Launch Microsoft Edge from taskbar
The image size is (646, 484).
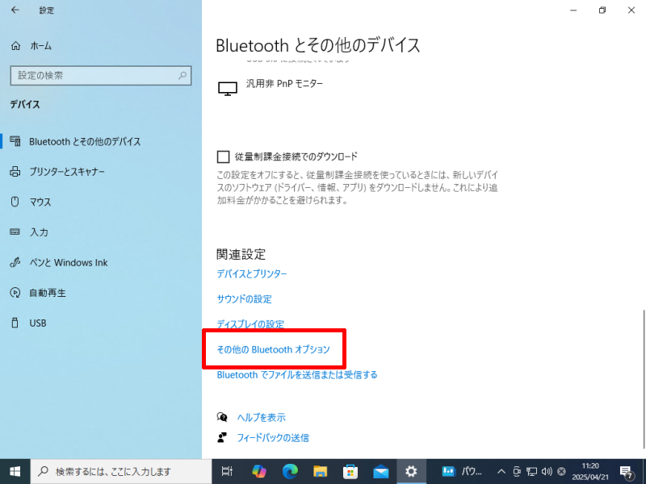(x=290, y=472)
